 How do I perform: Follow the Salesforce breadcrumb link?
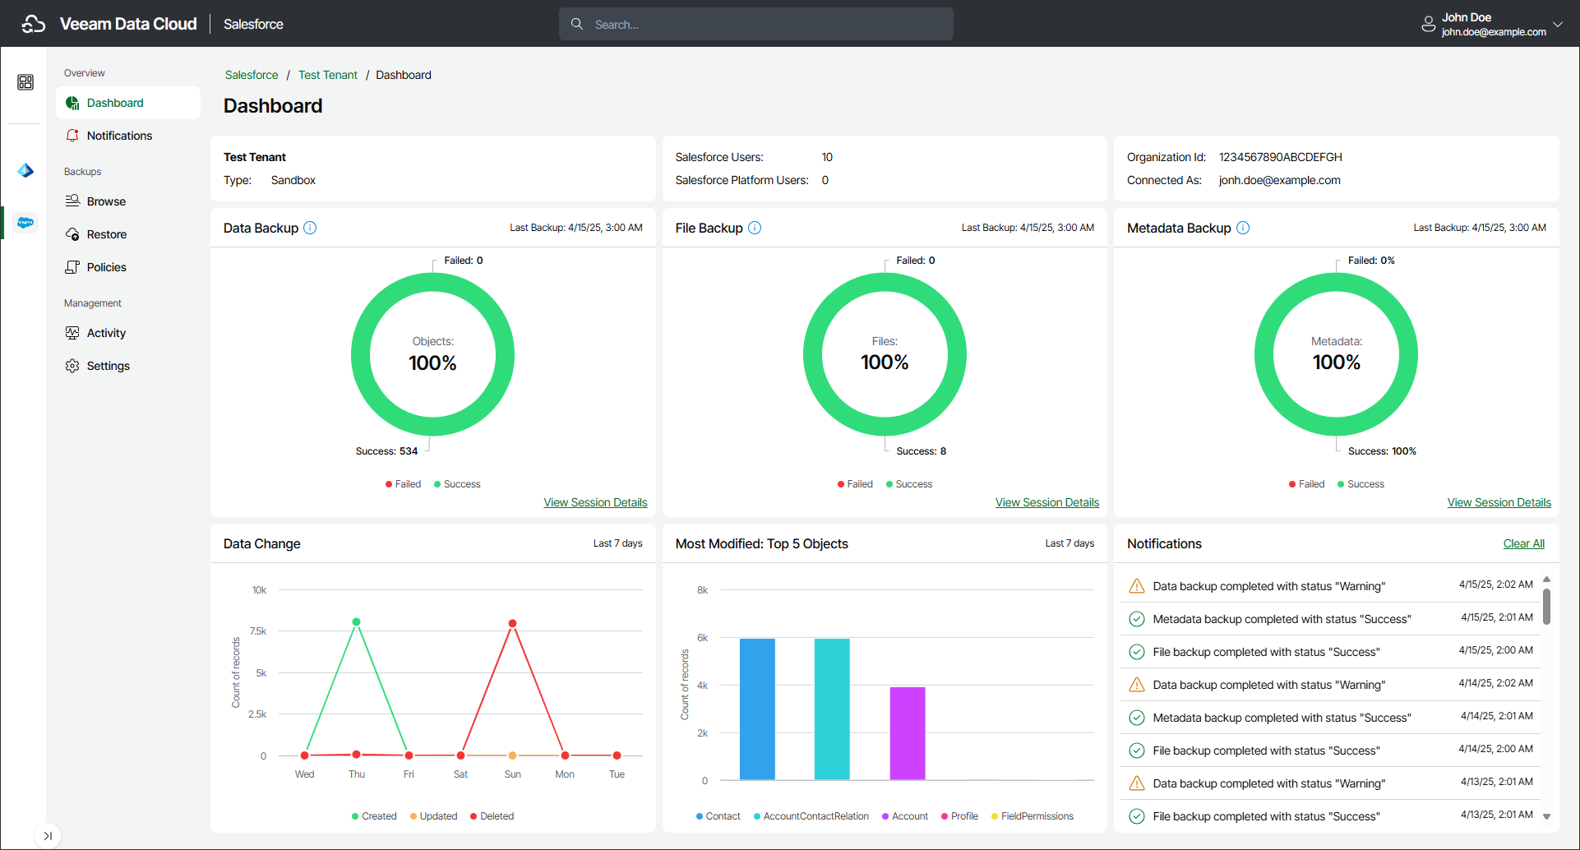pos(252,75)
